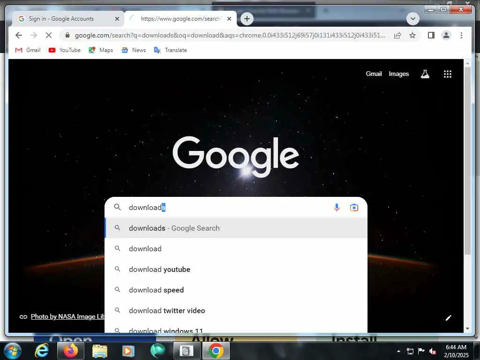Image resolution: width=480 pixels, height=360 pixels.
Task: Search by image with the camera icon
Action: point(354,208)
